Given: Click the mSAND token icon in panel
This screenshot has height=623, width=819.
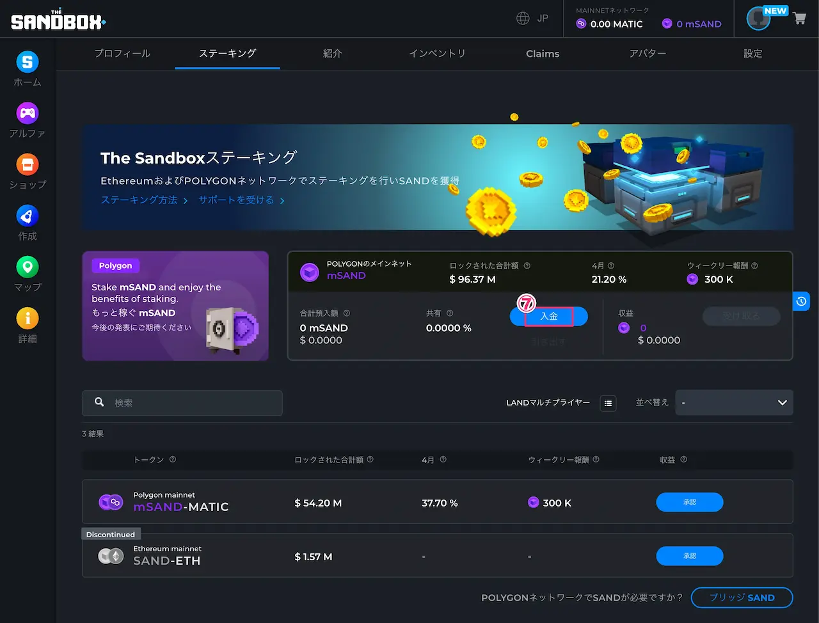Looking at the screenshot, I should (310, 272).
